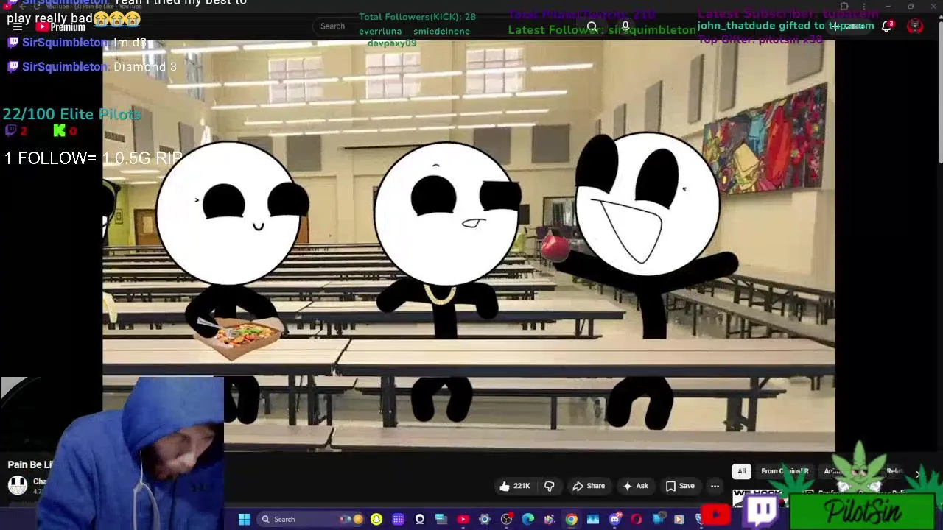Screen dimensions: 943x530
Task: Switch to Google Chrome in taskbar
Action: pos(571,519)
